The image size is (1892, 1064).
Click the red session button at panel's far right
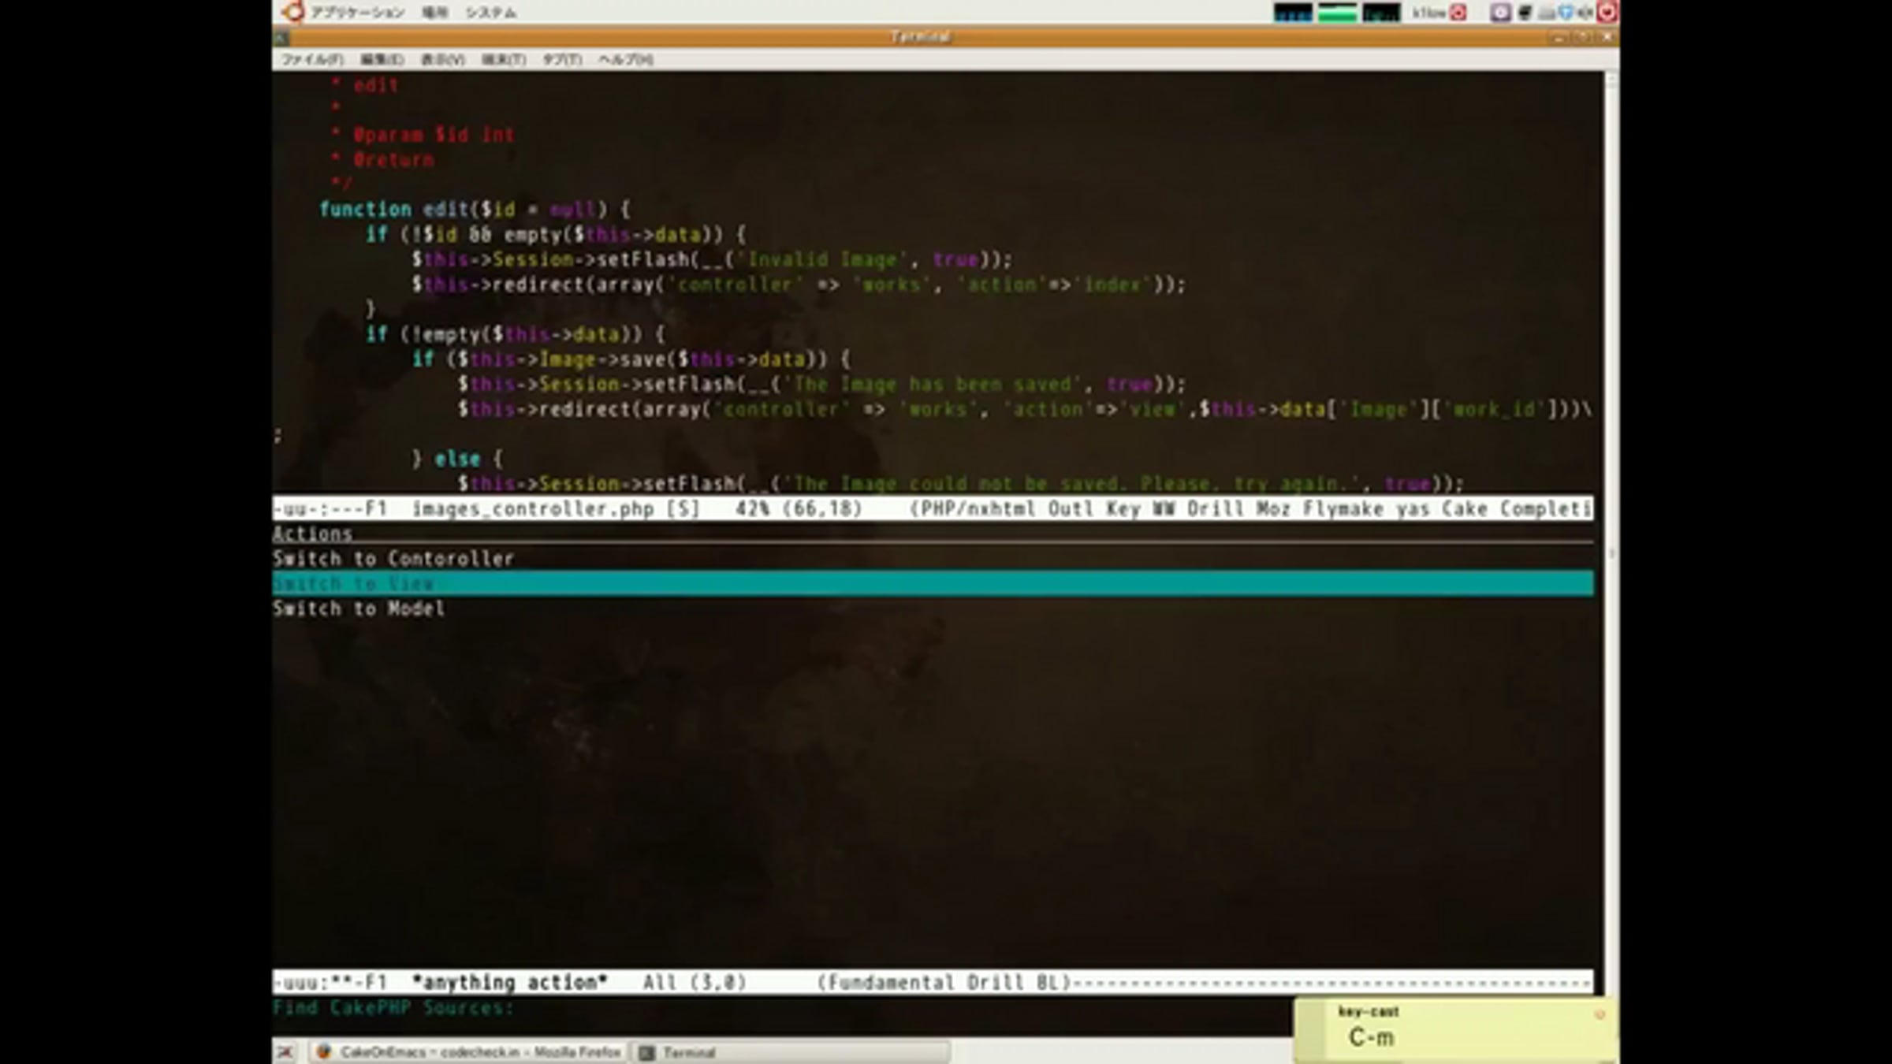1607,12
